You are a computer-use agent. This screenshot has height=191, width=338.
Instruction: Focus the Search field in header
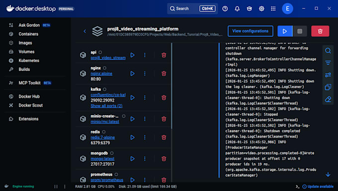192,8
